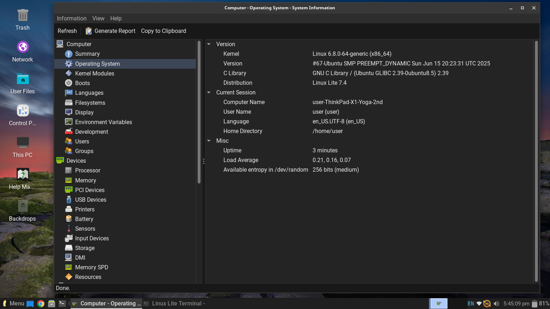Open the Network desktop icon
Image resolution: width=550 pixels, height=309 pixels.
pyautogui.click(x=23, y=52)
